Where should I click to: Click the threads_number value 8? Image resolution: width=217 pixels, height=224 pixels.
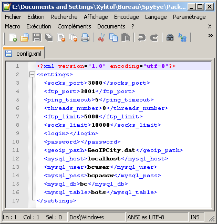(104, 108)
